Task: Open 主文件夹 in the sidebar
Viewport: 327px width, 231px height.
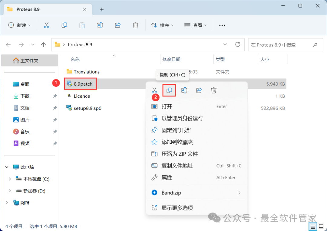Action: click(x=30, y=60)
